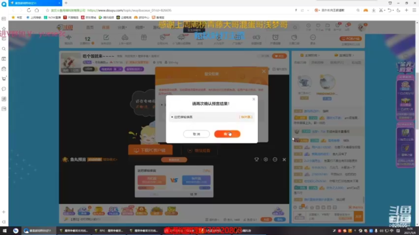Click the streamer avatar thumbnail
Screen dimensions: 419x235
(x=71, y=62)
